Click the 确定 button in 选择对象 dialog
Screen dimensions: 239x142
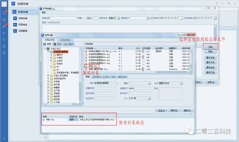[x=187, y=111]
